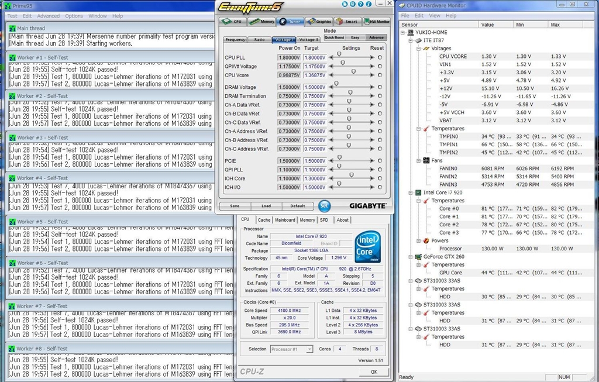Open the Graphics section in EasyTune6

click(x=319, y=22)
